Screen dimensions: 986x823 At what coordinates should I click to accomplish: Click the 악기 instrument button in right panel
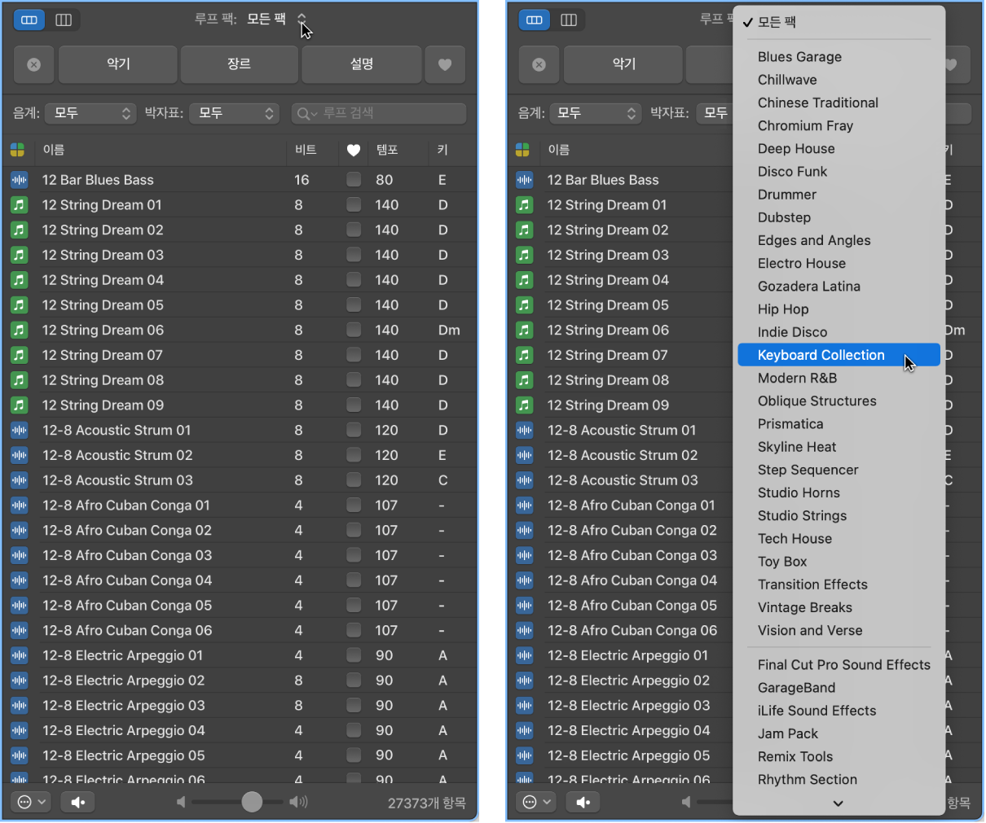(x=623, y=64)
